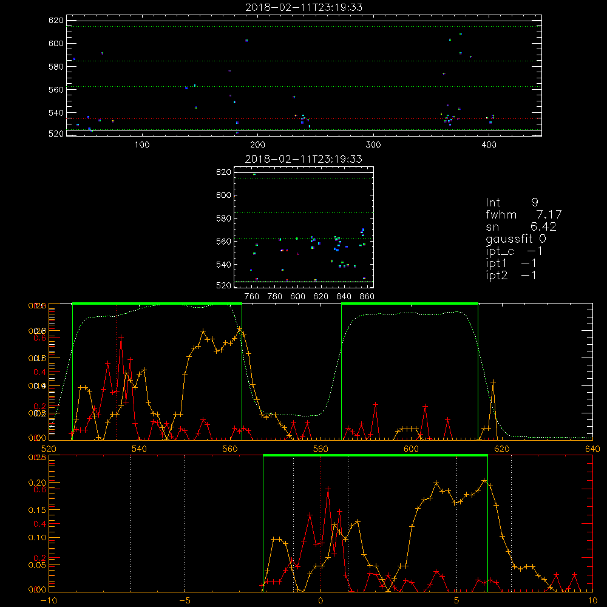The height and width of the screenshot is (607, 607).
Task: Click x-axis label 520 on third plot
Action: [49, 449]
